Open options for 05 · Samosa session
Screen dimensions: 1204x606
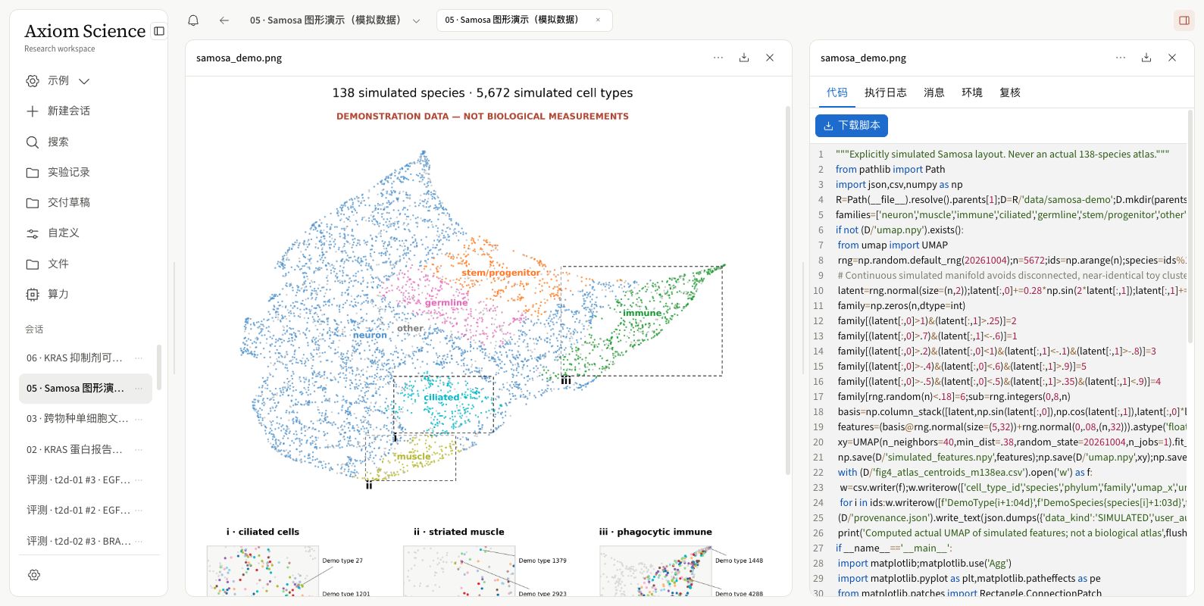click(139, 388)
